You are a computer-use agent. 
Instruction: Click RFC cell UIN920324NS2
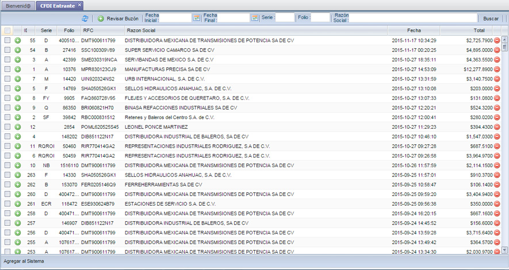pyautogui.click(x=98, y=79)
